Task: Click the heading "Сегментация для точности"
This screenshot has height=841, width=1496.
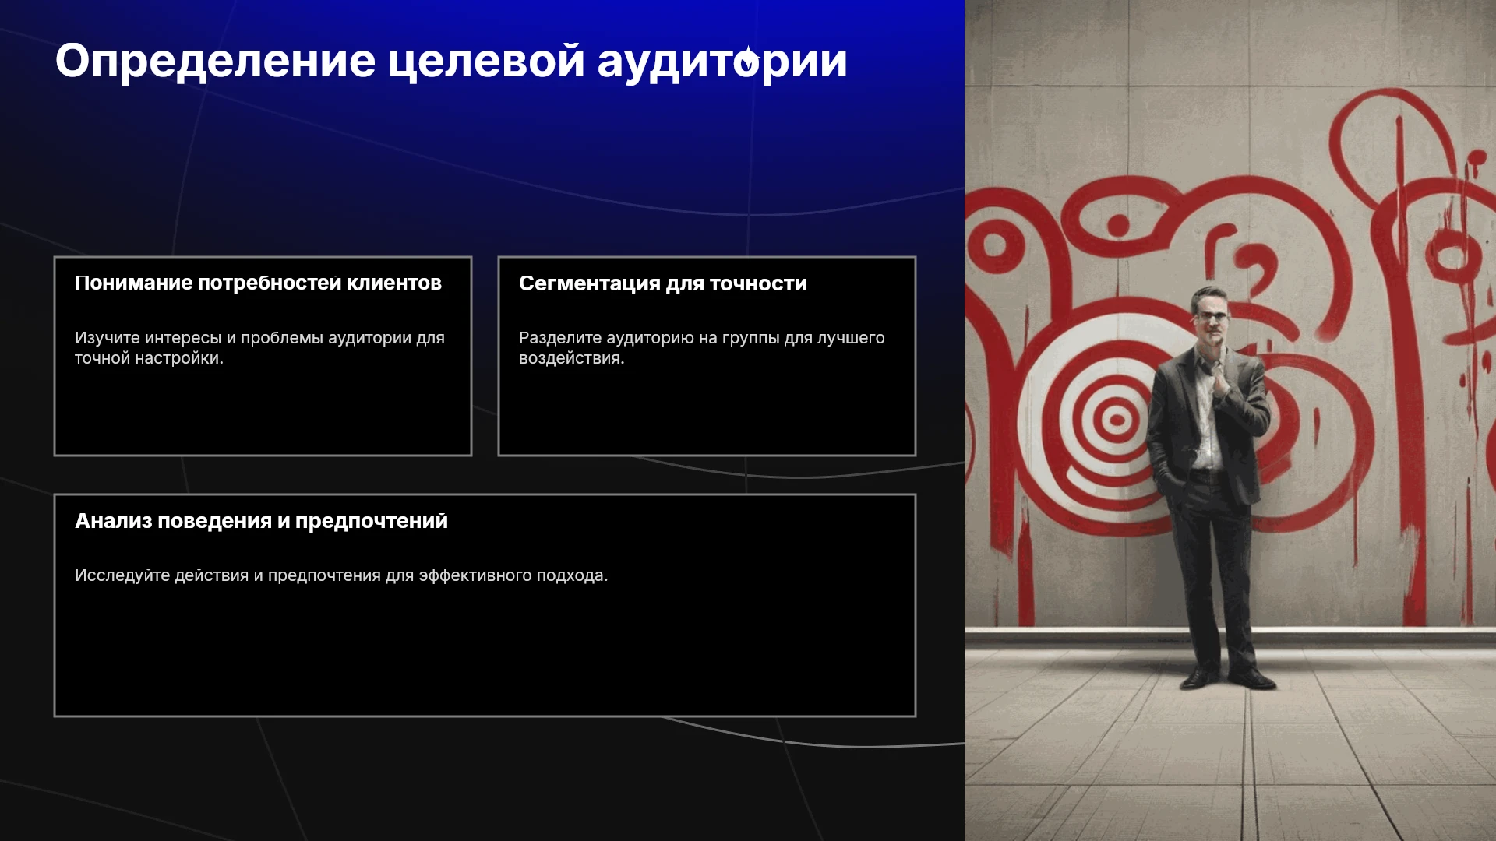Action: click(663, 283)
